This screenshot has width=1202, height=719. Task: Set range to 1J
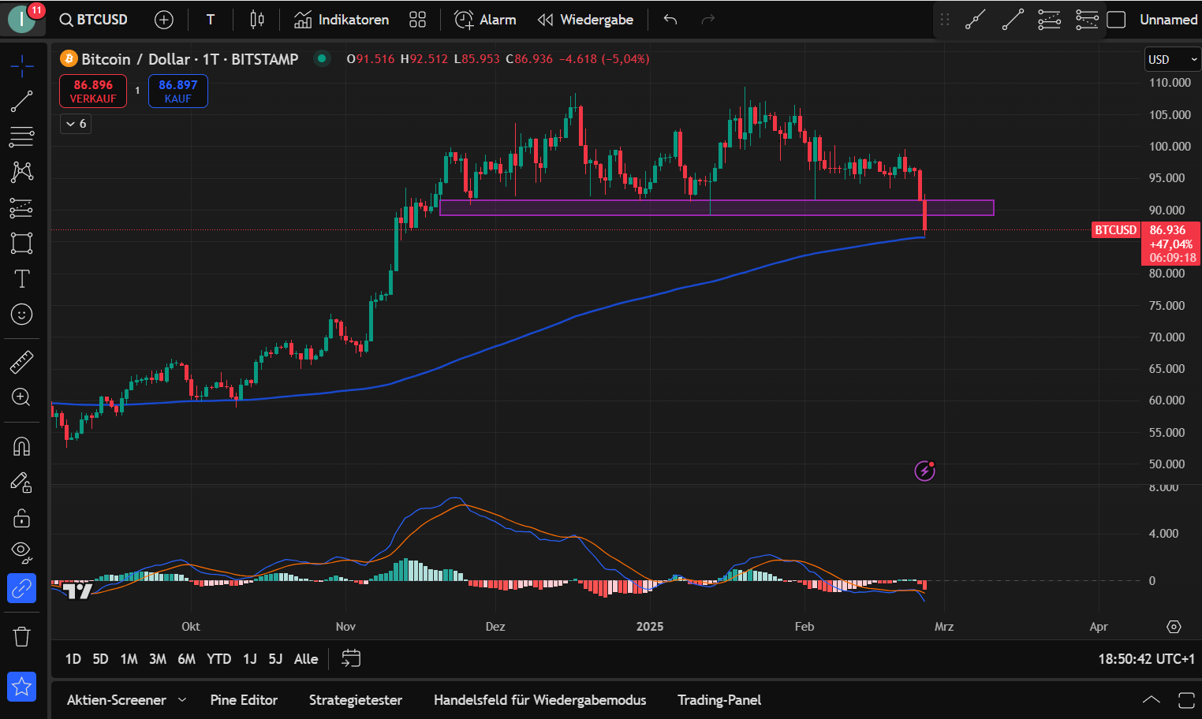[250, 659]
